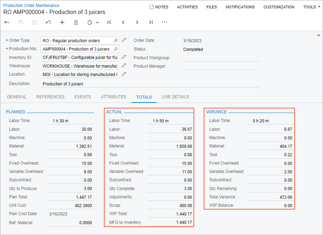Image resolution: width=323 pixels, height=235 pixels.
Task: Edit the Inventory ID pencil icon
Action: click(124, 57)
